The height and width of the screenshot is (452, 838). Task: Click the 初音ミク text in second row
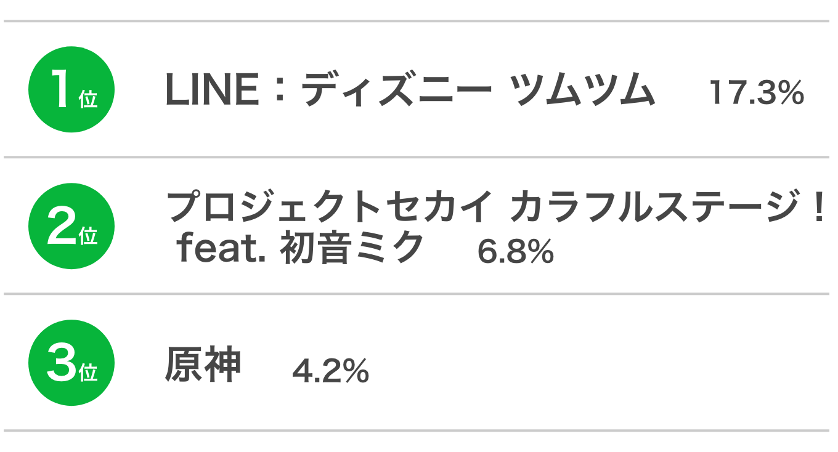tap(352, 248)
